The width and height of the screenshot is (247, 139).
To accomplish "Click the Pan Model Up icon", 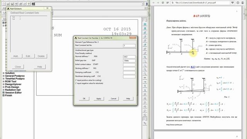I will click(145, 86).
